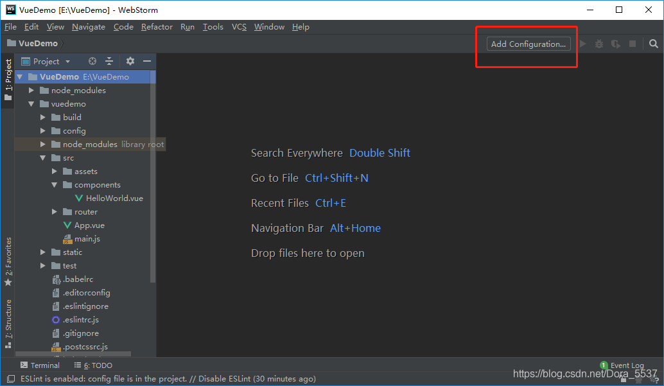Click the .eslintrc.js ESLint circle icon

55,320
